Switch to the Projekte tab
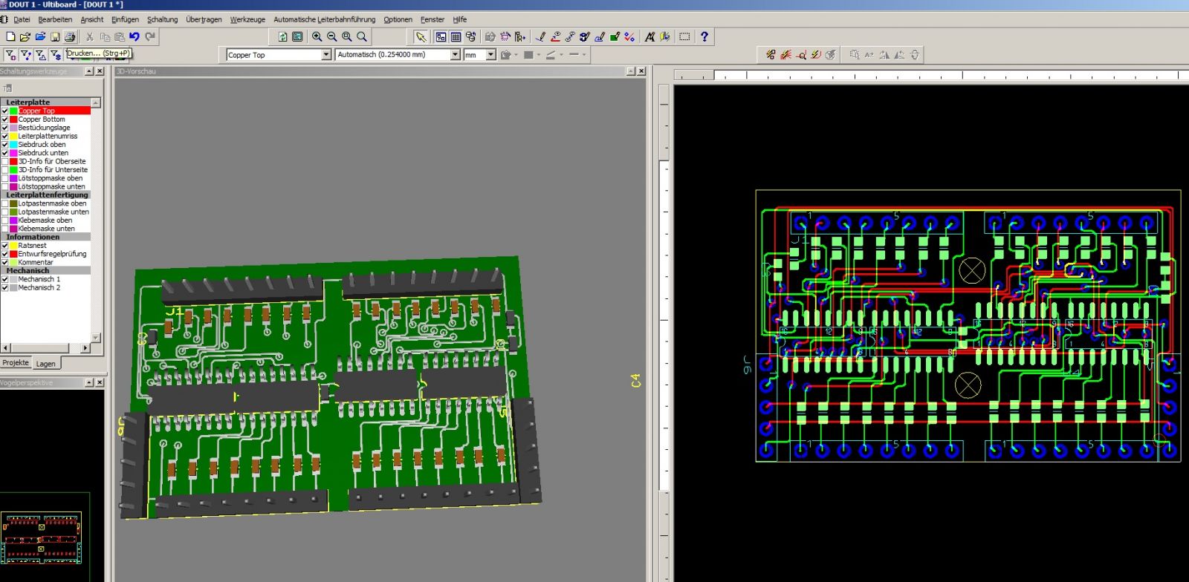 pos(16,363)
